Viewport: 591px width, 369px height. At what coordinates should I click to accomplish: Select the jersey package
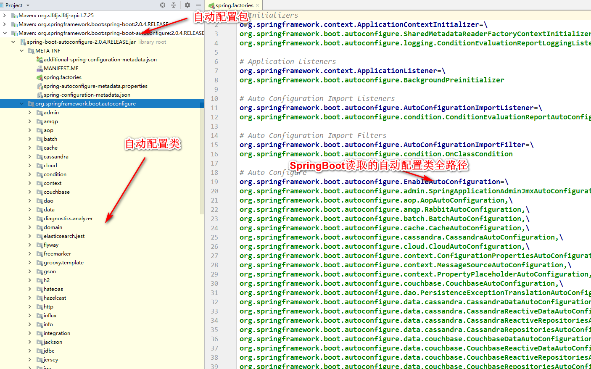click(x=51, y=359)
